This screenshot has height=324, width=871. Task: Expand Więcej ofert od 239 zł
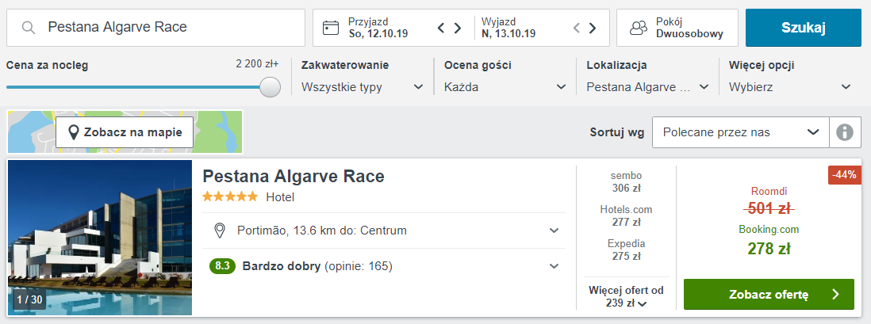point(626,297)
